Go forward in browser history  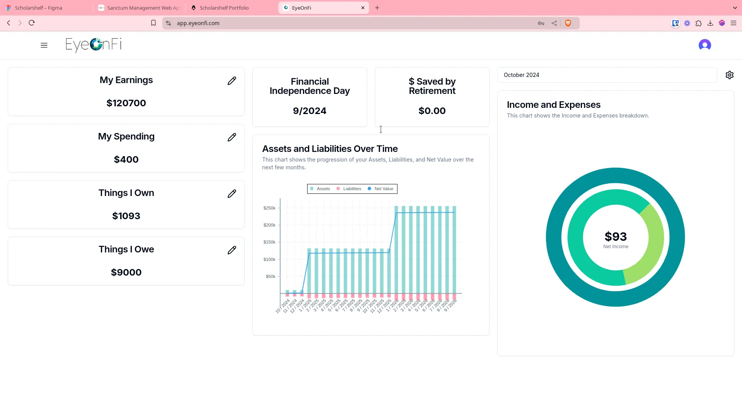(x=20, y=23)
